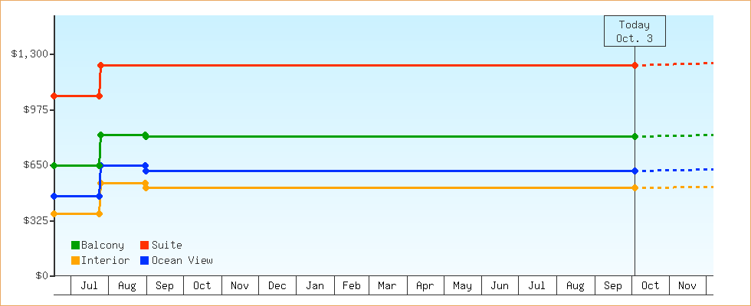Click the Ocean View point at Today line
The image size is (751, 306).
tap(635, 171)
